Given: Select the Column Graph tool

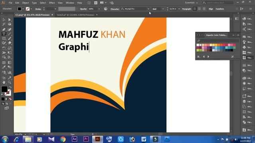Looking at the screenshot, I should [10, 72].
